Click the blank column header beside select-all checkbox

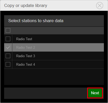tap(58, 30)
